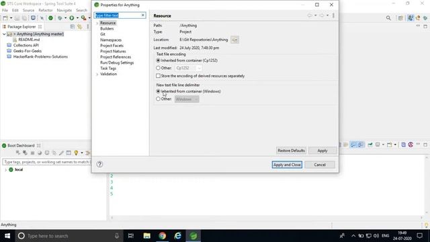Open the File menu
The image size is (430, 242).
click(5, 10)
